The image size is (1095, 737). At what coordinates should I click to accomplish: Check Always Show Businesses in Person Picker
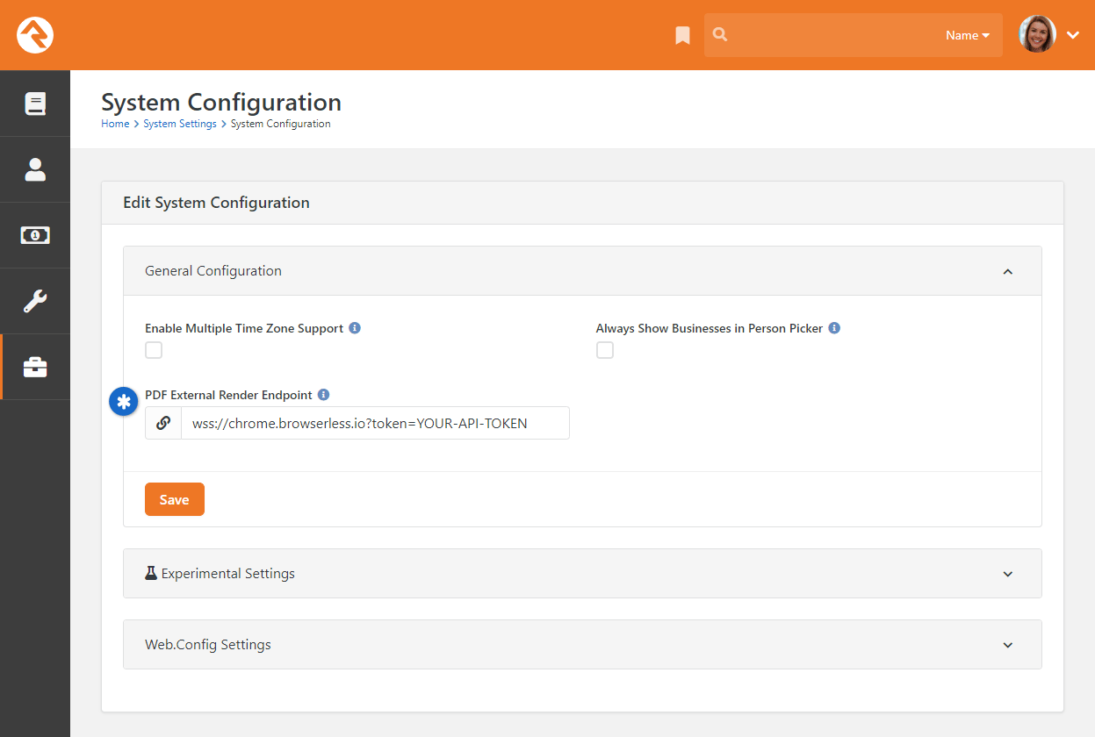tap(605, 350)
